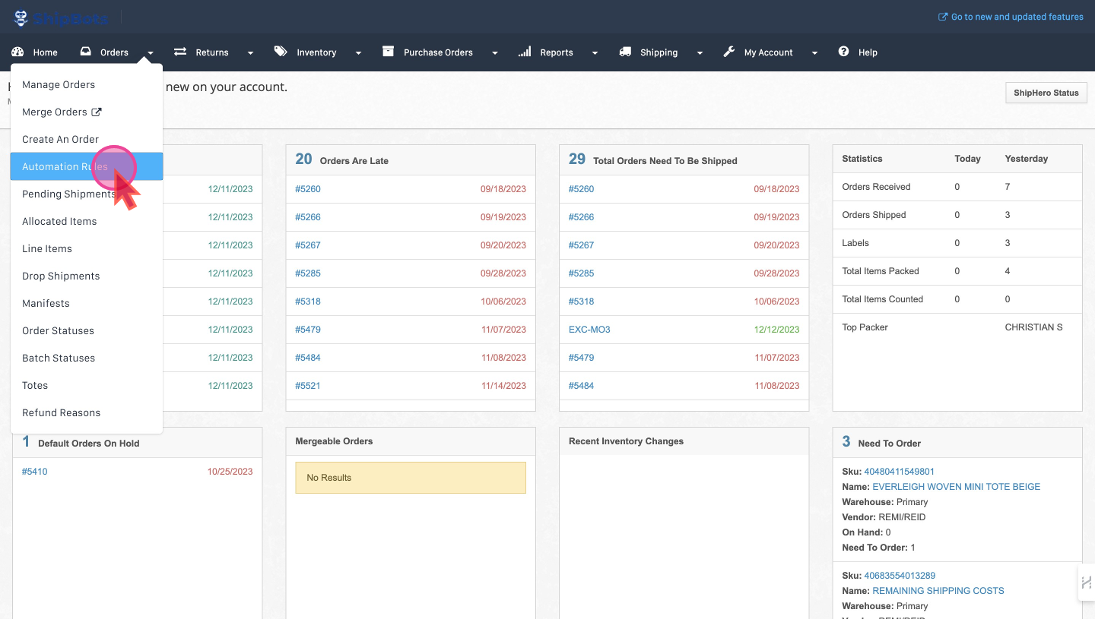Open order #5318 under Total Orders Need To Be Shipped
Screen dimensions: 1095x619
click(x=581, y=302)
